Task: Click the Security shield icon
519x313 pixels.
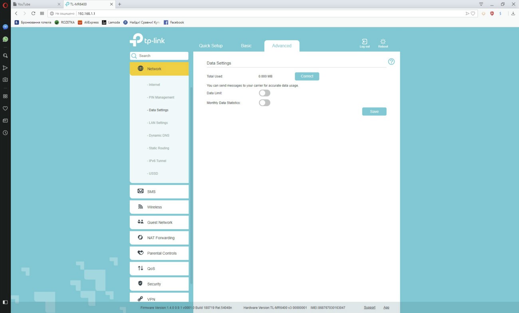Action: click(140, 283)
